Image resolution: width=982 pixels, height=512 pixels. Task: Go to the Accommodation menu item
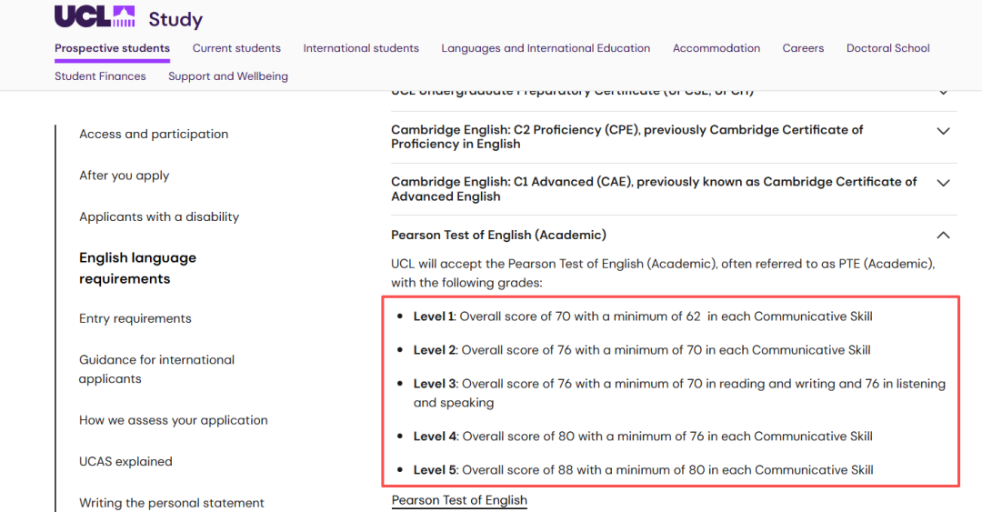(x=716, y=48)
